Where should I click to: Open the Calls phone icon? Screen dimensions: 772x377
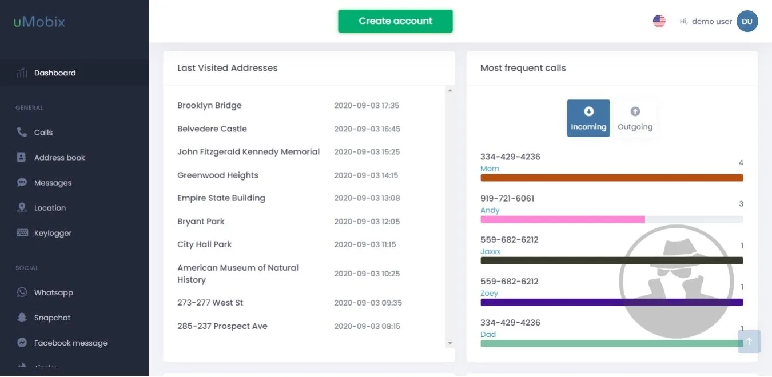click(x=22, y=132)
